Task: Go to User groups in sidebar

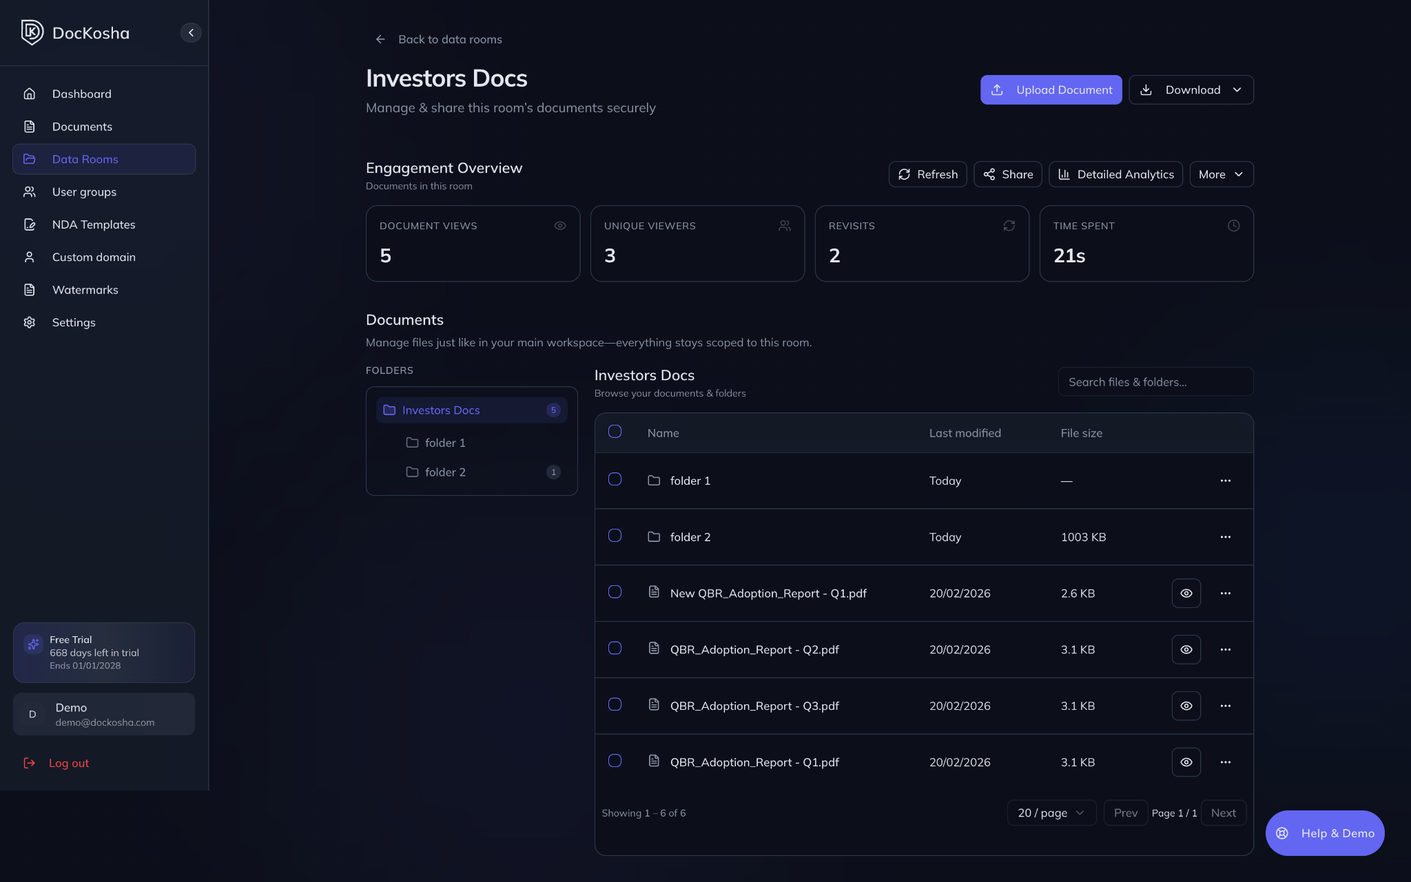Action: (84, 192)
